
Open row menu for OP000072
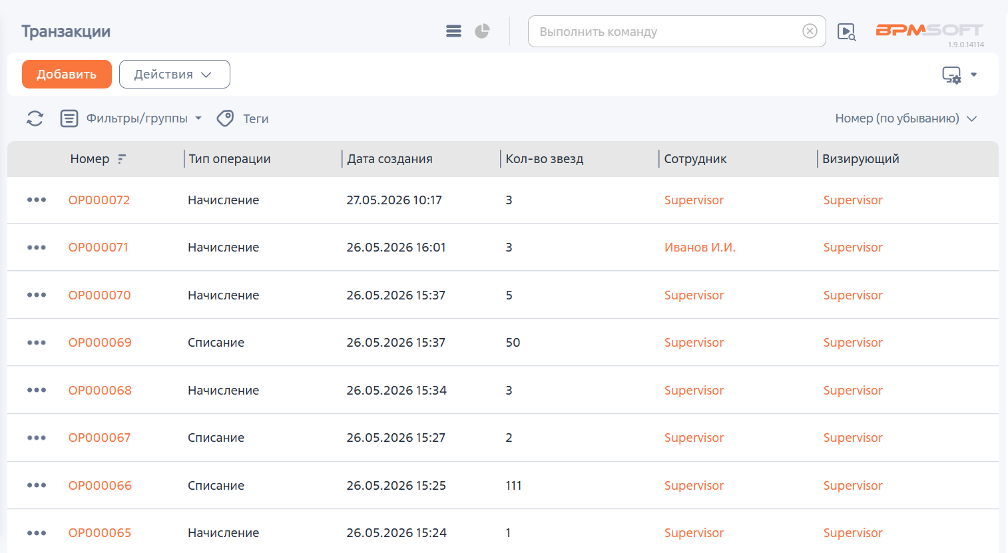(37, 200)
